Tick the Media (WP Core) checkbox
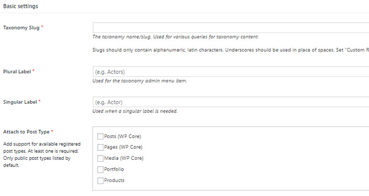The width and height of the screenshot is (369, 196). pos(100,158)
